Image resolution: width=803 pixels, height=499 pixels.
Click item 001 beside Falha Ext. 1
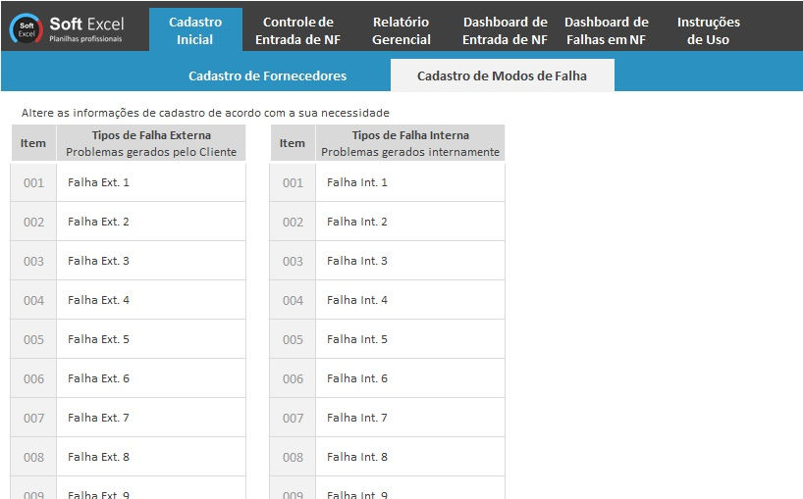pyautogui.click(x=33, y=182)
